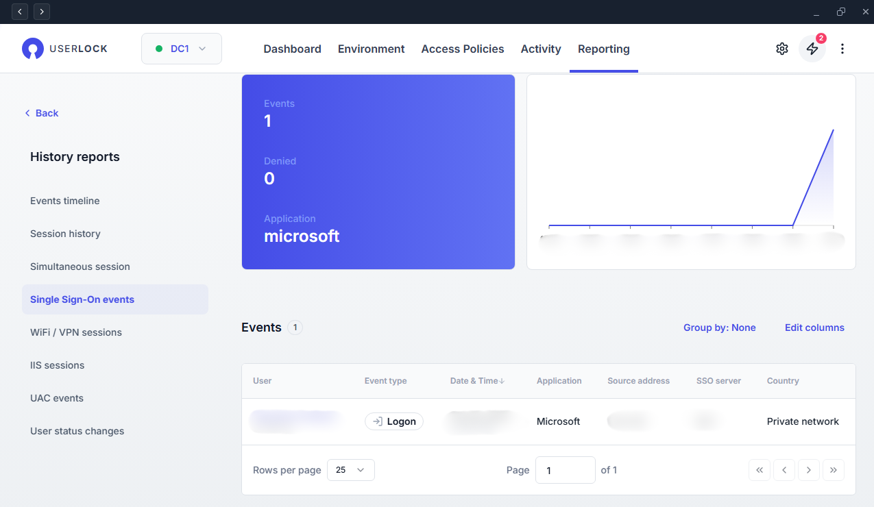This screenshot has height=507, width=874.
Task: Go to first page of events
Action: (760, 470)
